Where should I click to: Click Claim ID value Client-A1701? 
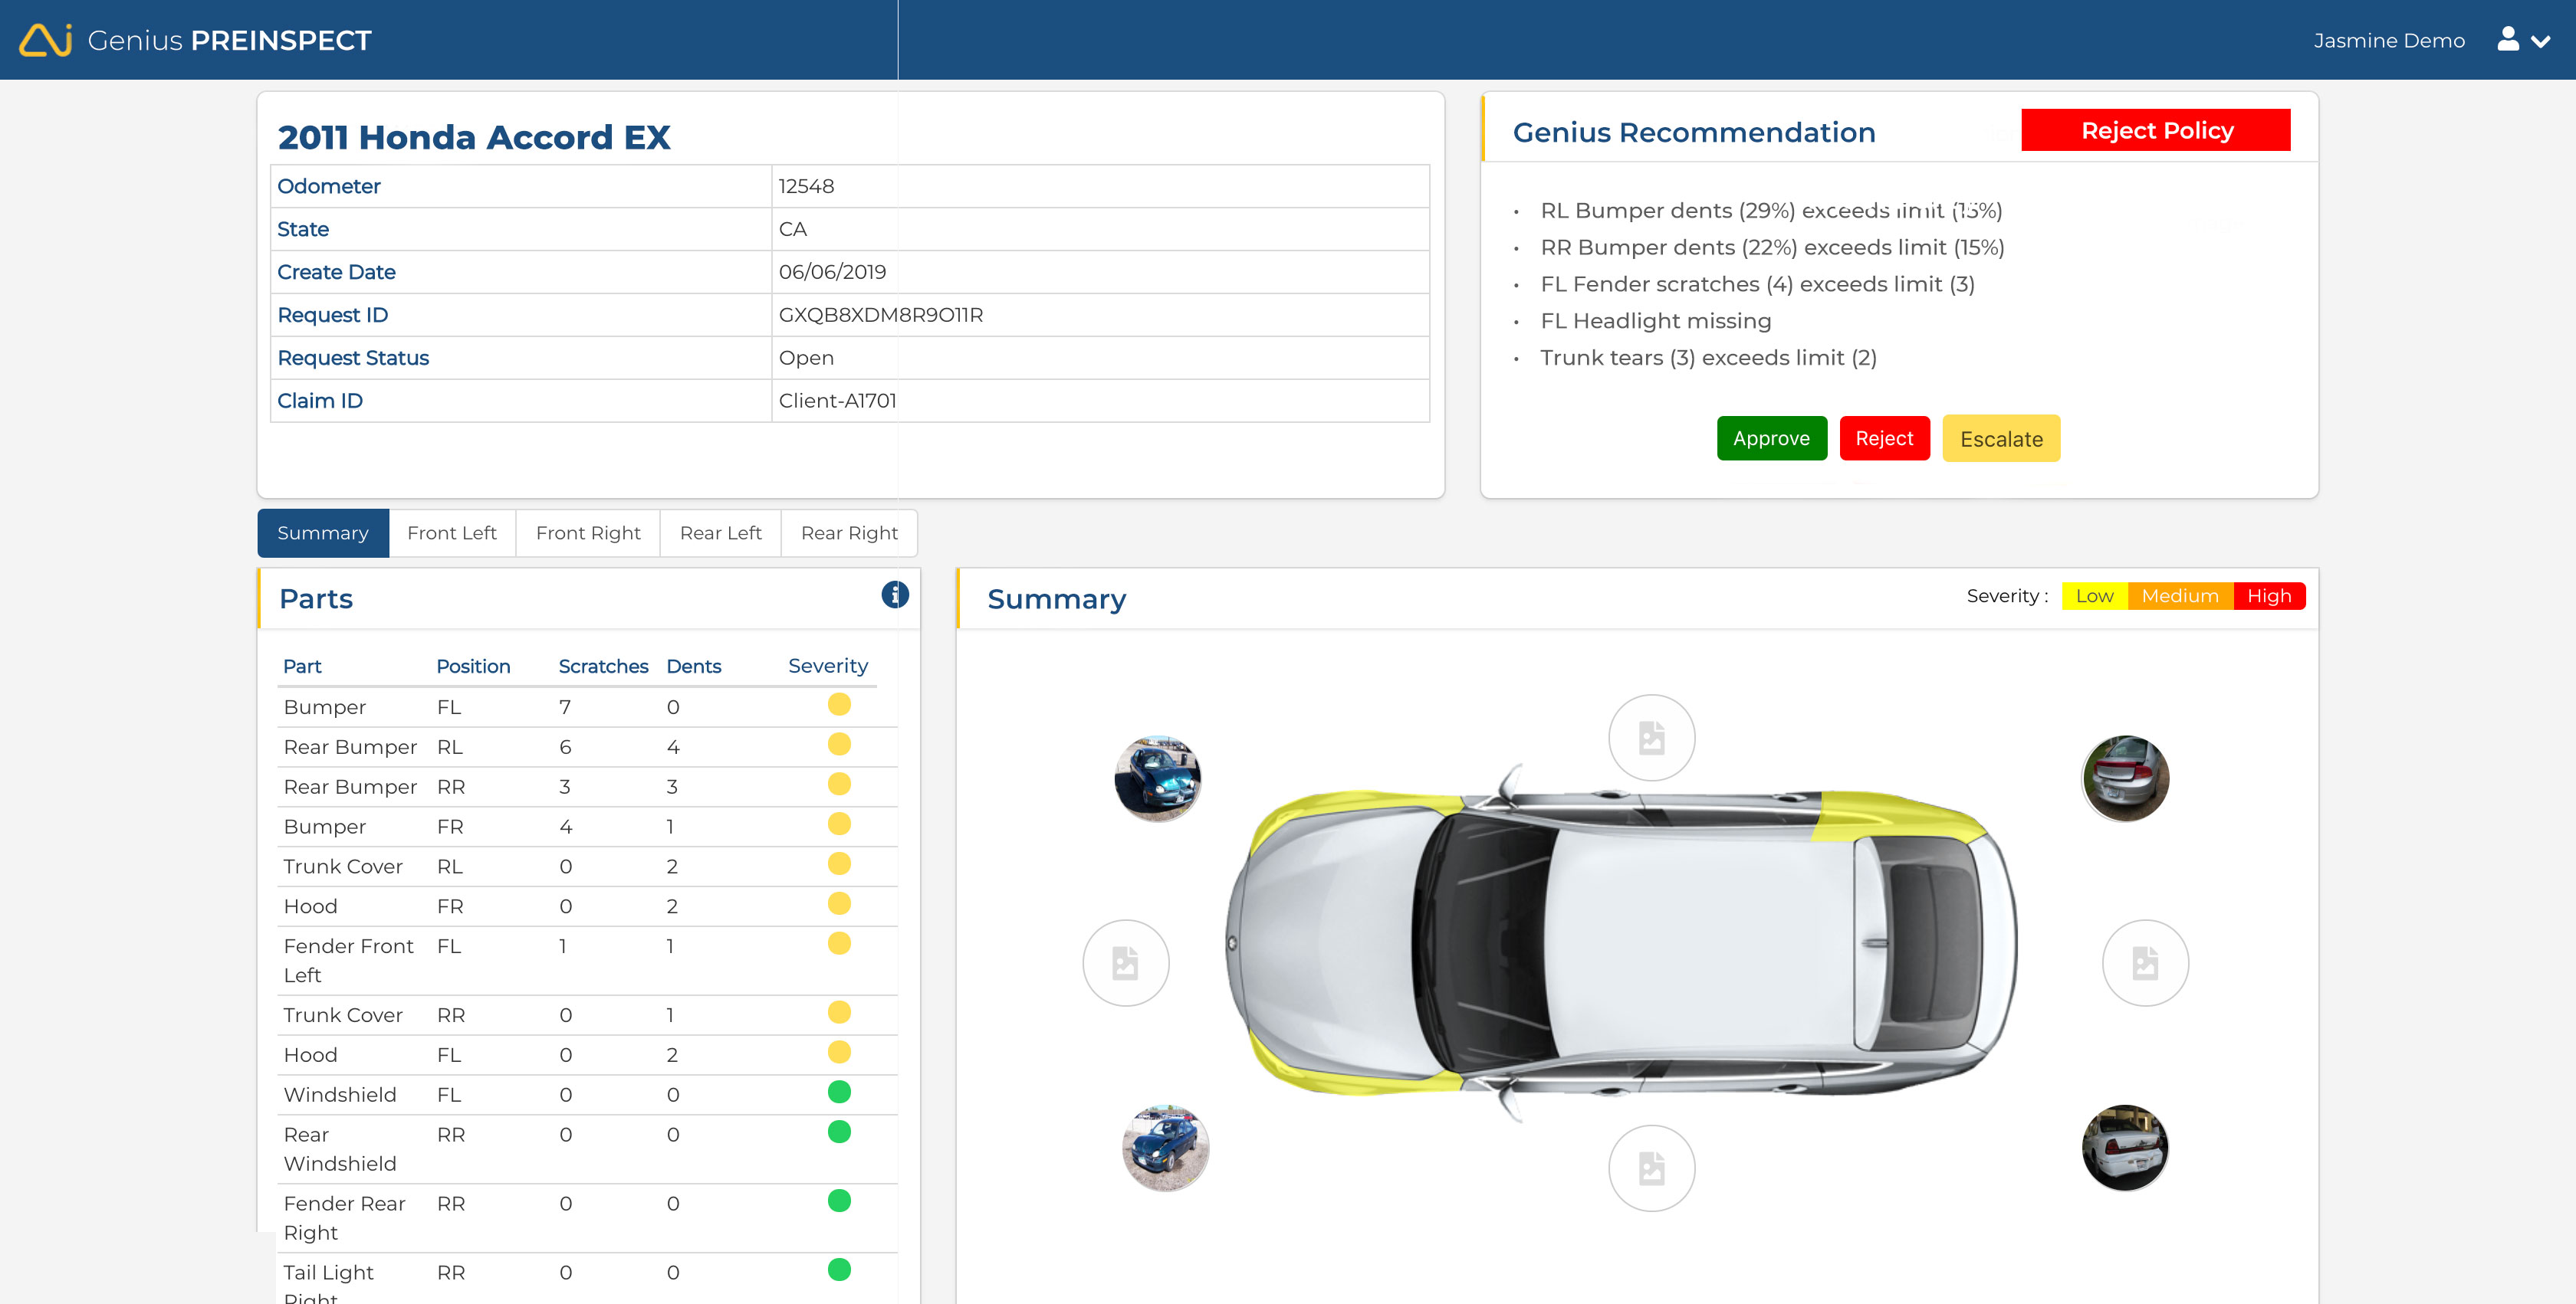point(838,401)
